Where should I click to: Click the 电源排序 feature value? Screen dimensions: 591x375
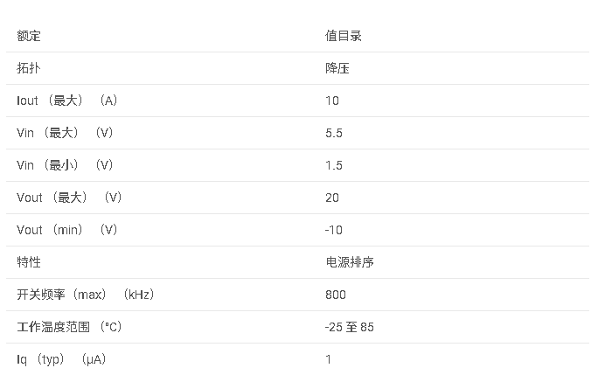tap(350, 262)
